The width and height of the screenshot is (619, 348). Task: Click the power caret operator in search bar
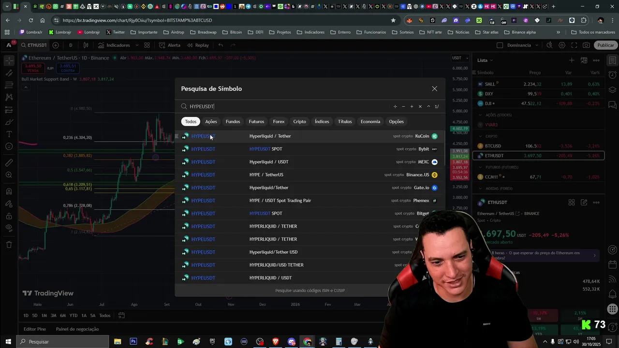pyautogui.click(x=428, y=106)
